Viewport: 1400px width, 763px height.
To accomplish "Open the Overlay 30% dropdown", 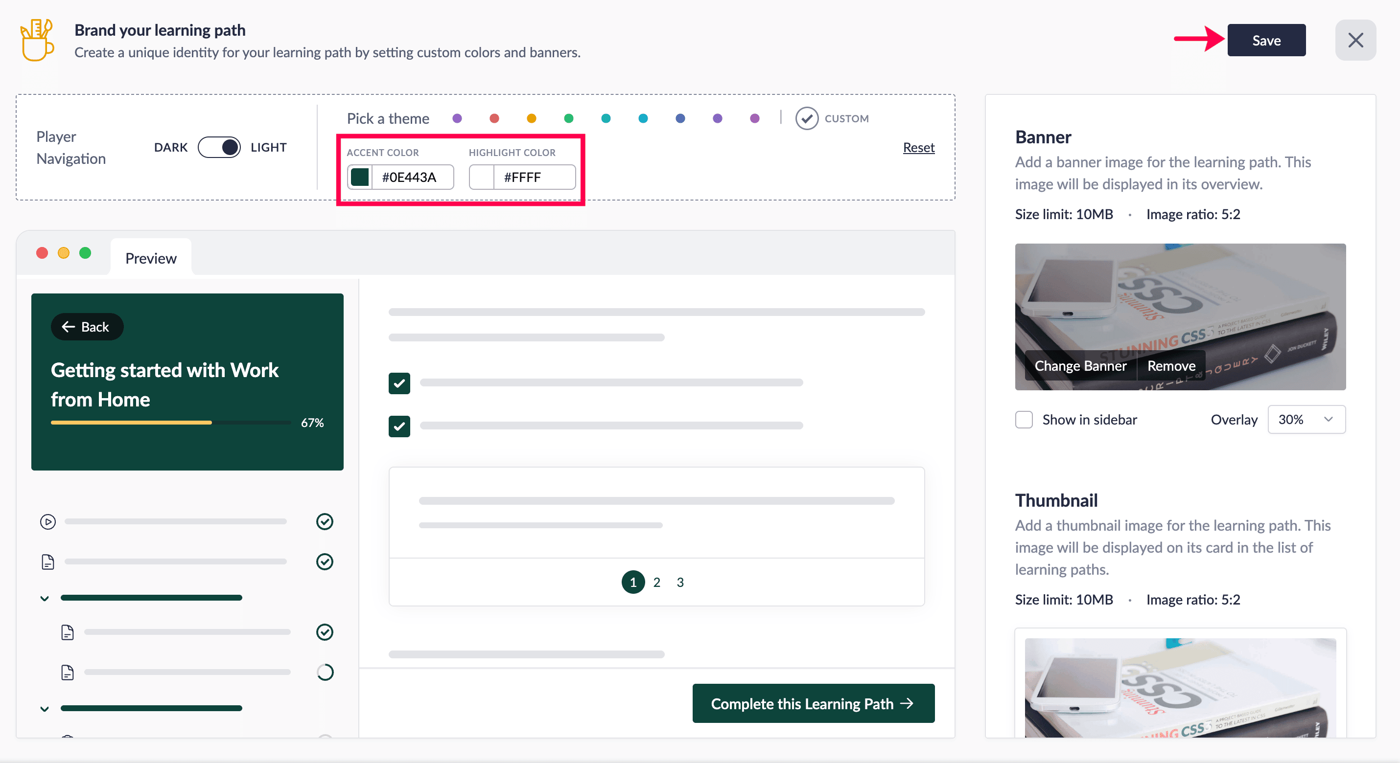I will coord(1306,420).
